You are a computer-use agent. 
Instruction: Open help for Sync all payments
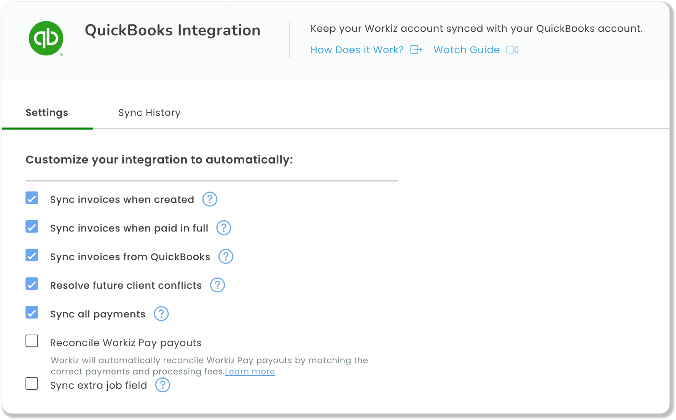(x=161, y=314)
